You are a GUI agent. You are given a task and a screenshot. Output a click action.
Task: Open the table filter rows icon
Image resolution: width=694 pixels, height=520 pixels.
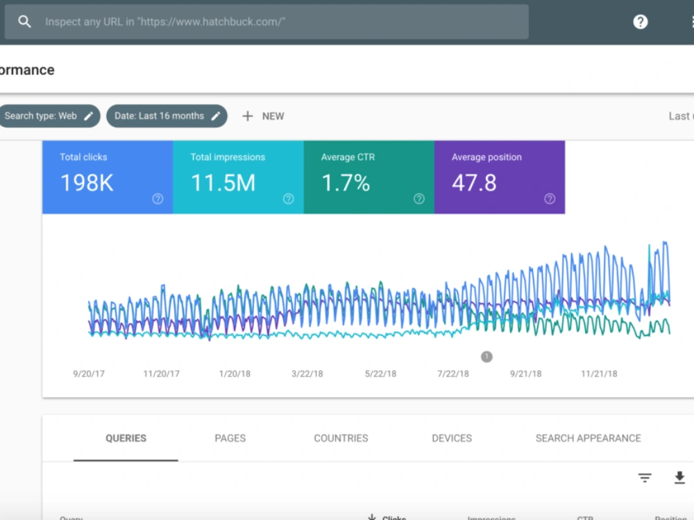[x=645, y=478]
